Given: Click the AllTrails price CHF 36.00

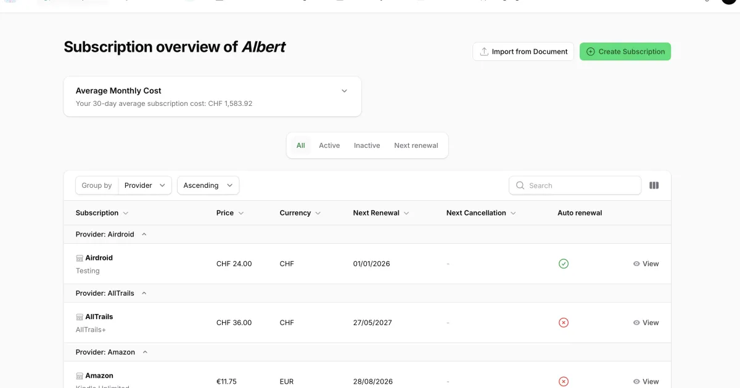Looking at the screenshot, I should 234,323.
